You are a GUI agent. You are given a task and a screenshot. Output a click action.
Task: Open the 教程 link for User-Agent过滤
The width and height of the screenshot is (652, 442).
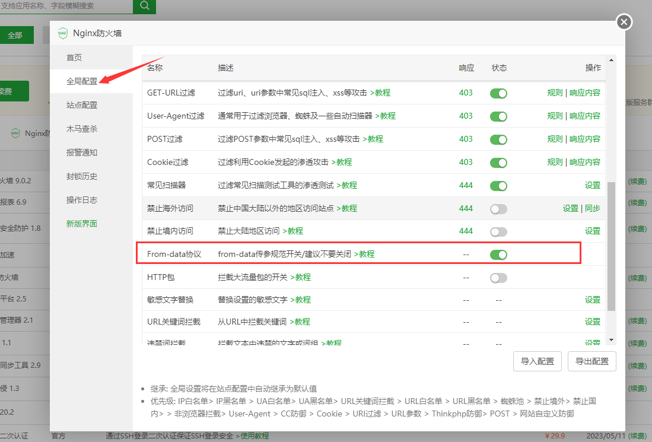(x=386, y=116)
